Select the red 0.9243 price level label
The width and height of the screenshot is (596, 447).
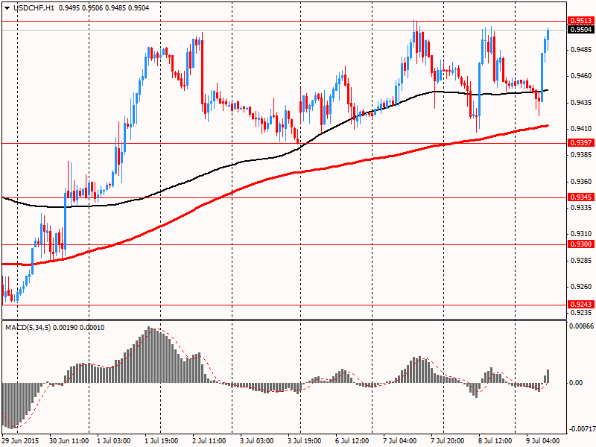tap(580, 305)
